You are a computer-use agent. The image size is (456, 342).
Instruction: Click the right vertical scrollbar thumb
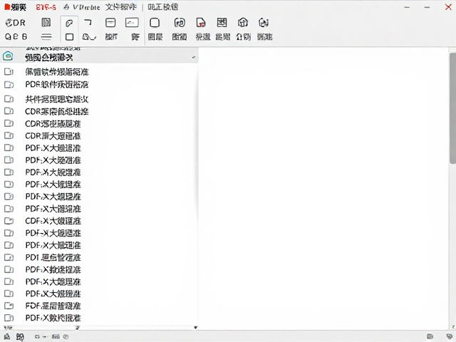(x=452, y=108)
